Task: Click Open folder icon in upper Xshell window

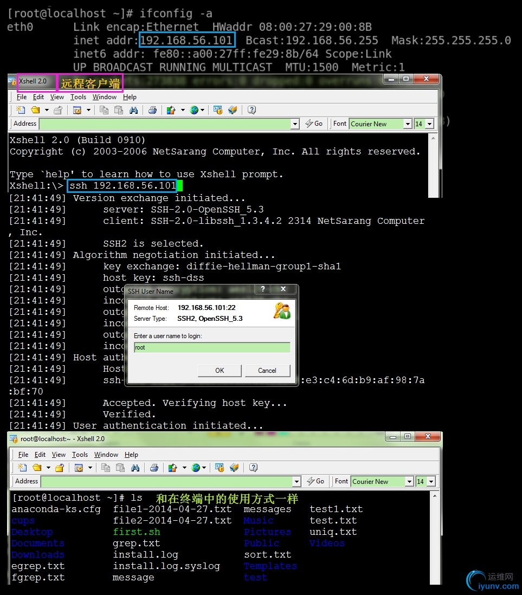Action: pyautogui.click(x=35, y=110)
